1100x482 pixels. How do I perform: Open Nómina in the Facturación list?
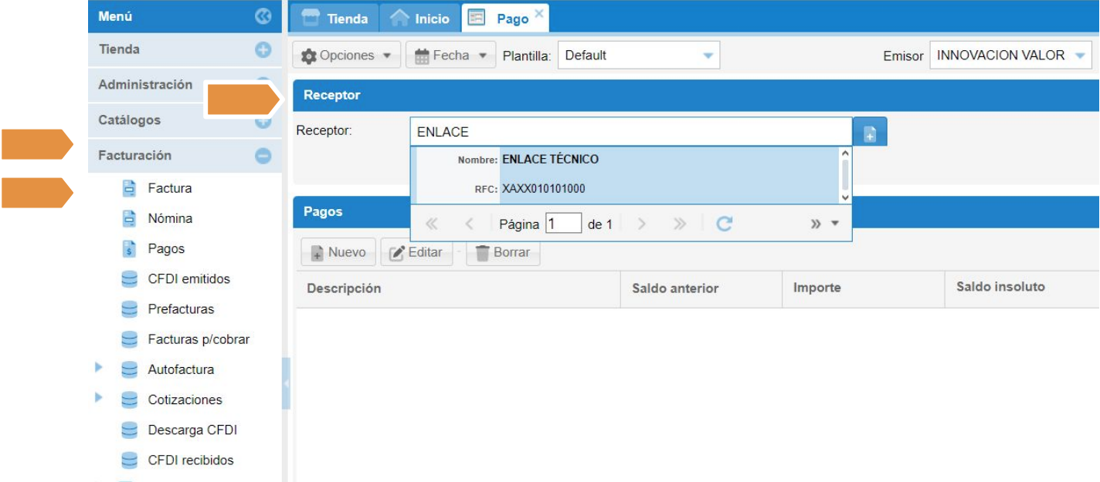(170, 218)
